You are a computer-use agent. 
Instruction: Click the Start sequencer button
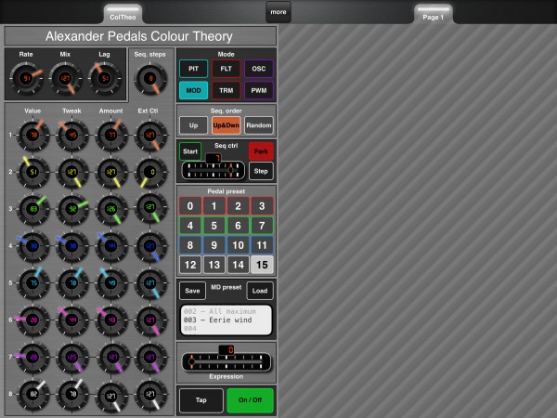(190, 151)
